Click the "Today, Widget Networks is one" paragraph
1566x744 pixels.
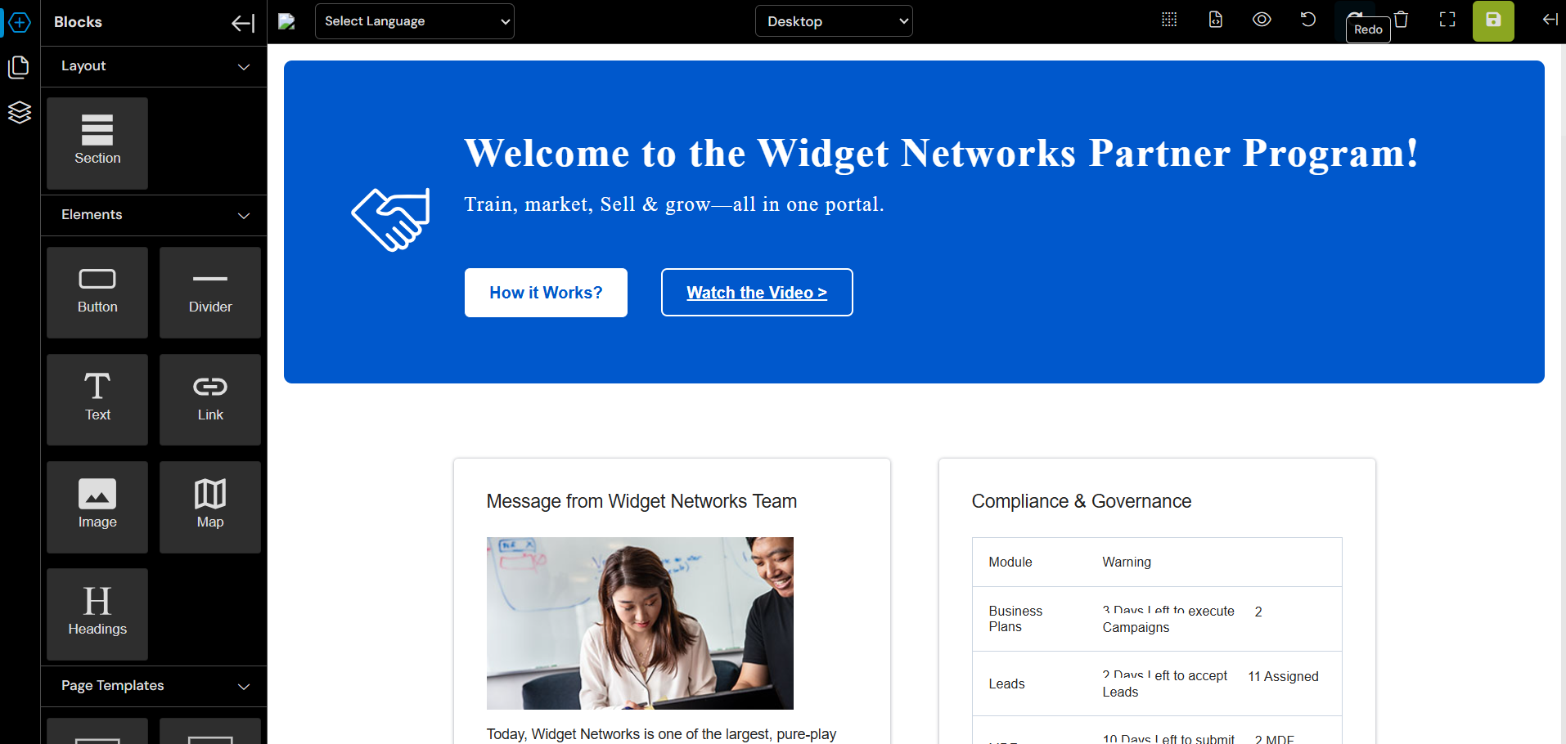pos(661,734)
